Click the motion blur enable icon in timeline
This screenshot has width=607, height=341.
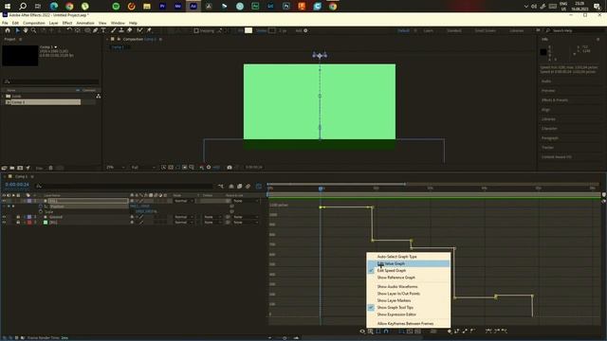[x=248, y=187]
